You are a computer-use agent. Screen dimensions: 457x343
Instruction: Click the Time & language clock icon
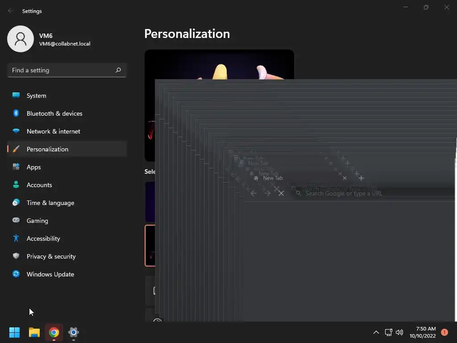(16, 202)
